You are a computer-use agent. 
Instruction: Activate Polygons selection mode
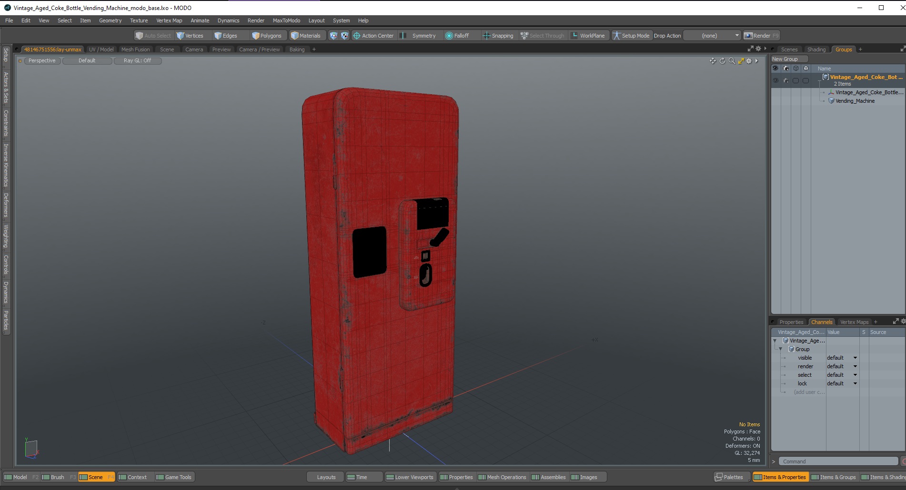click(x=267, y=36)
